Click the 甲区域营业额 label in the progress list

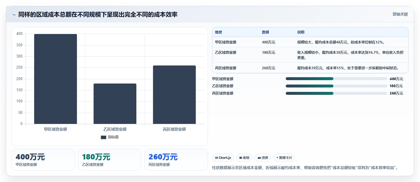[223, 79]
